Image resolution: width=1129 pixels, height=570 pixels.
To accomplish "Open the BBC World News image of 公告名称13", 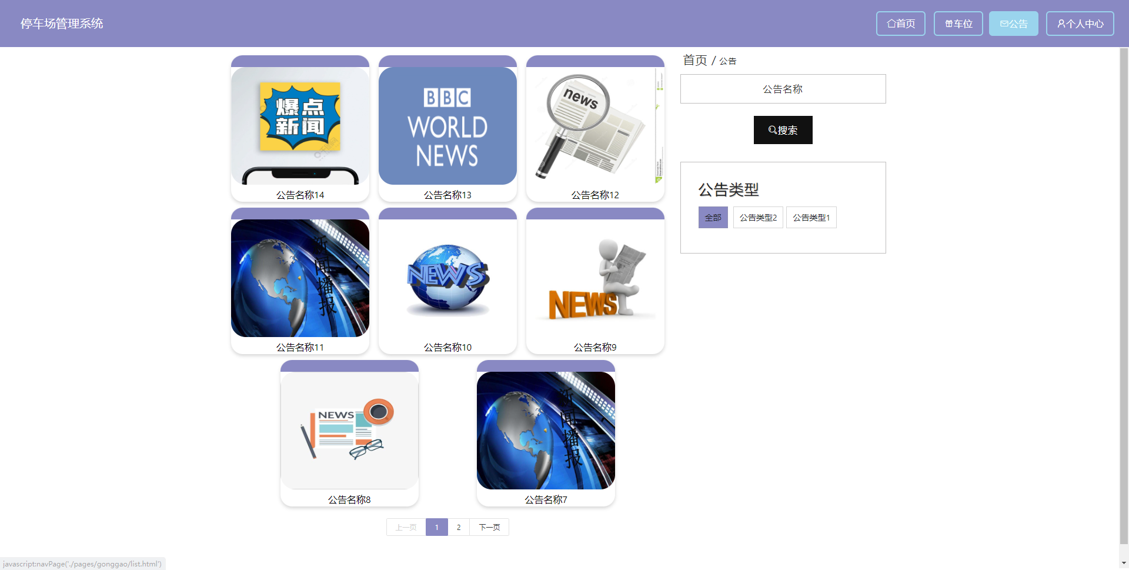I will click(447, 126).
